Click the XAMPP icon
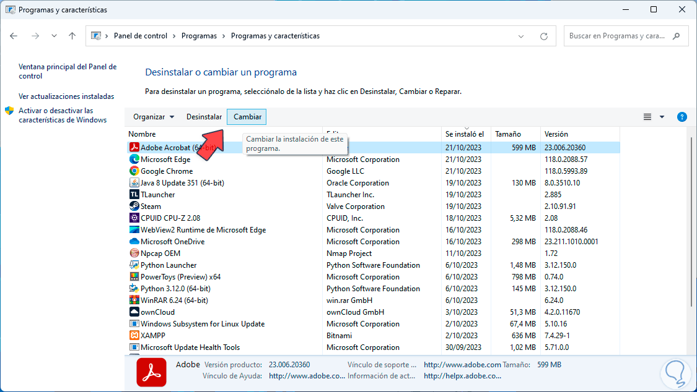697x392 pixels. pyautogui.click(x=134, y=335)
